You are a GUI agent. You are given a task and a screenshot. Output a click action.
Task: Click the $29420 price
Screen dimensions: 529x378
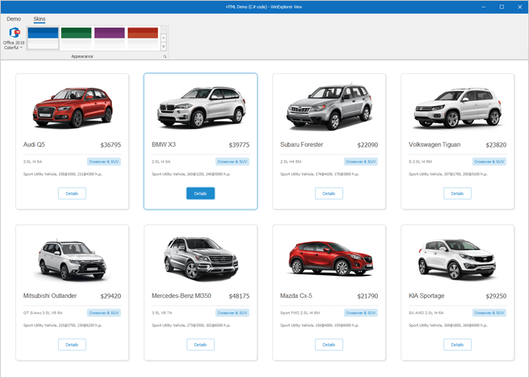(110, 296)
